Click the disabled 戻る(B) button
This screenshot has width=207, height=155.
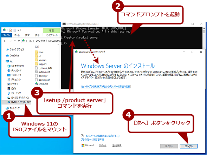pos(169,146)
